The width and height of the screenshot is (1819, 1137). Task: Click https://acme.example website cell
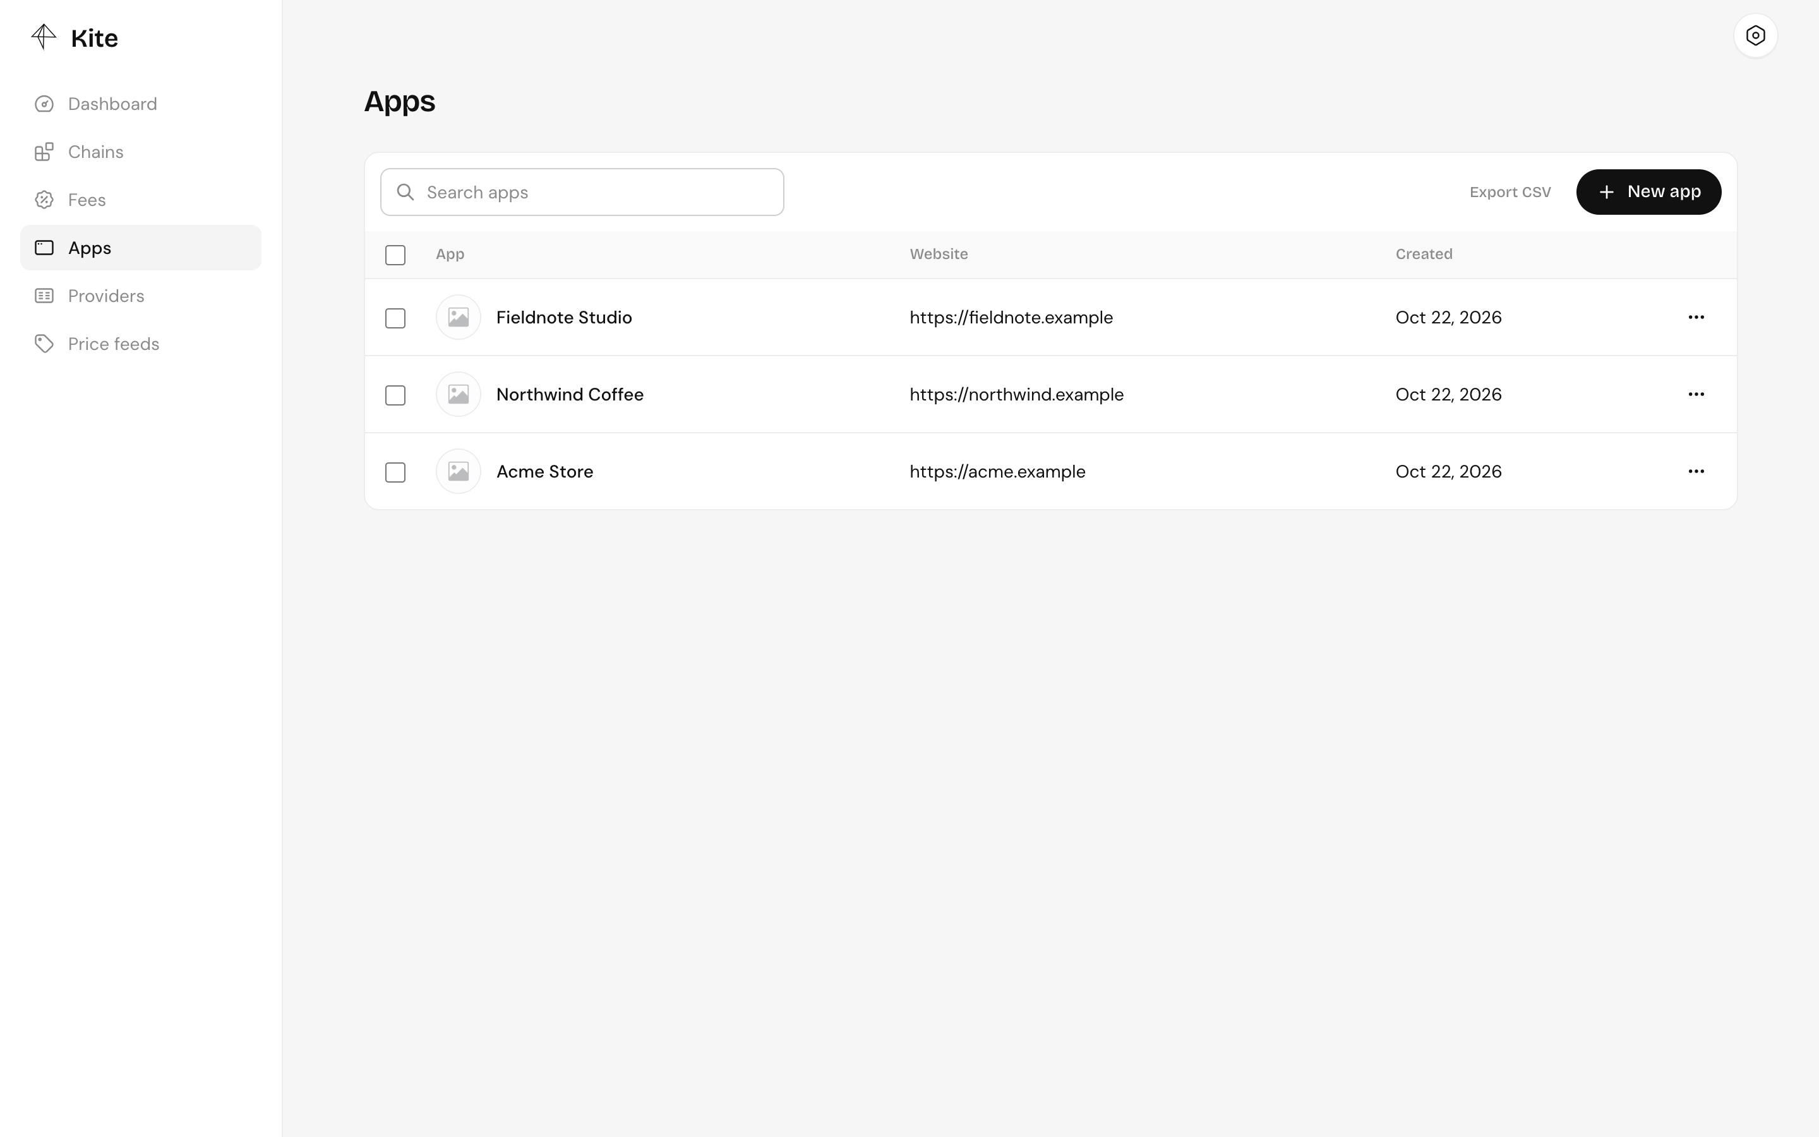pyautogui.click(x=997, y=471)
